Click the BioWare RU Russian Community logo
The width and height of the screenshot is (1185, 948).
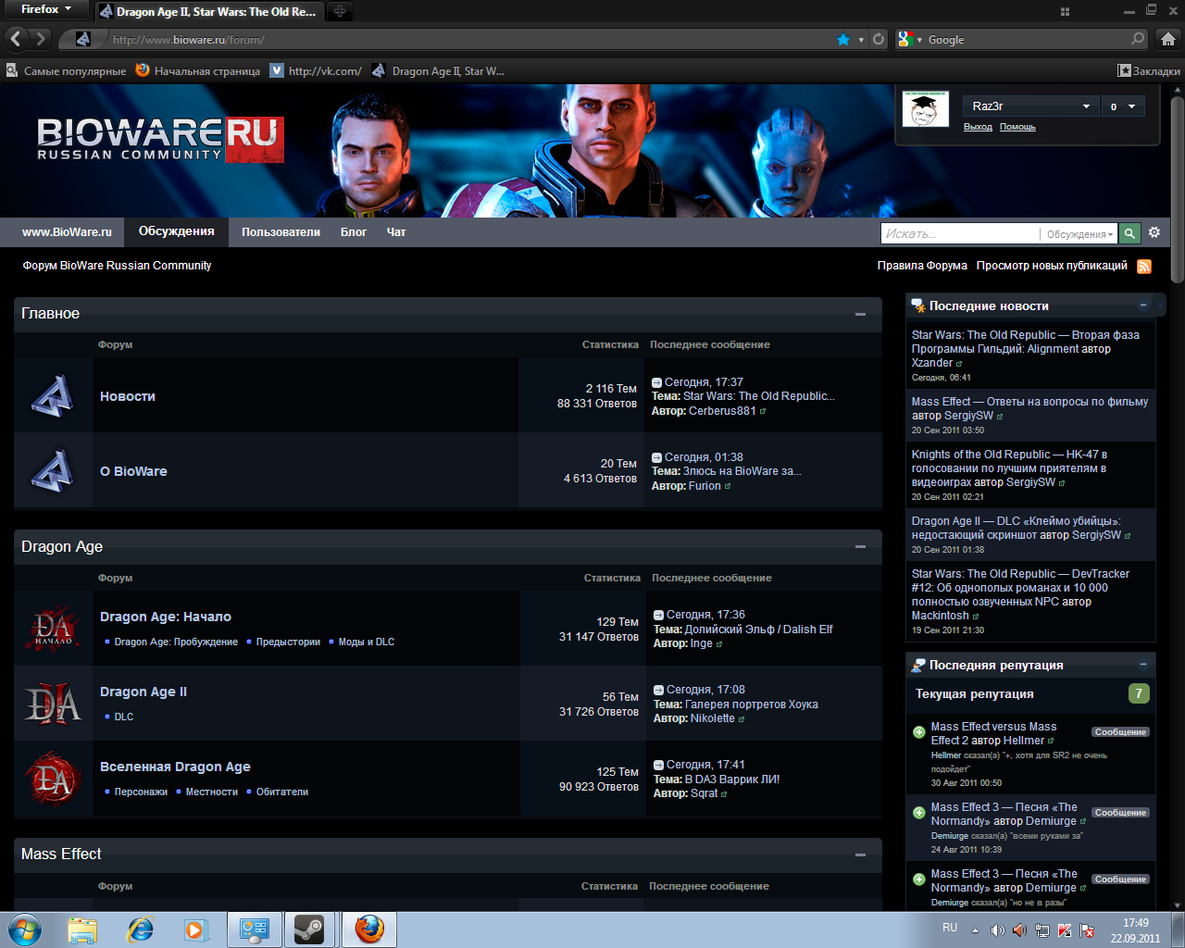pyautogui.click(x=160, y=140)
